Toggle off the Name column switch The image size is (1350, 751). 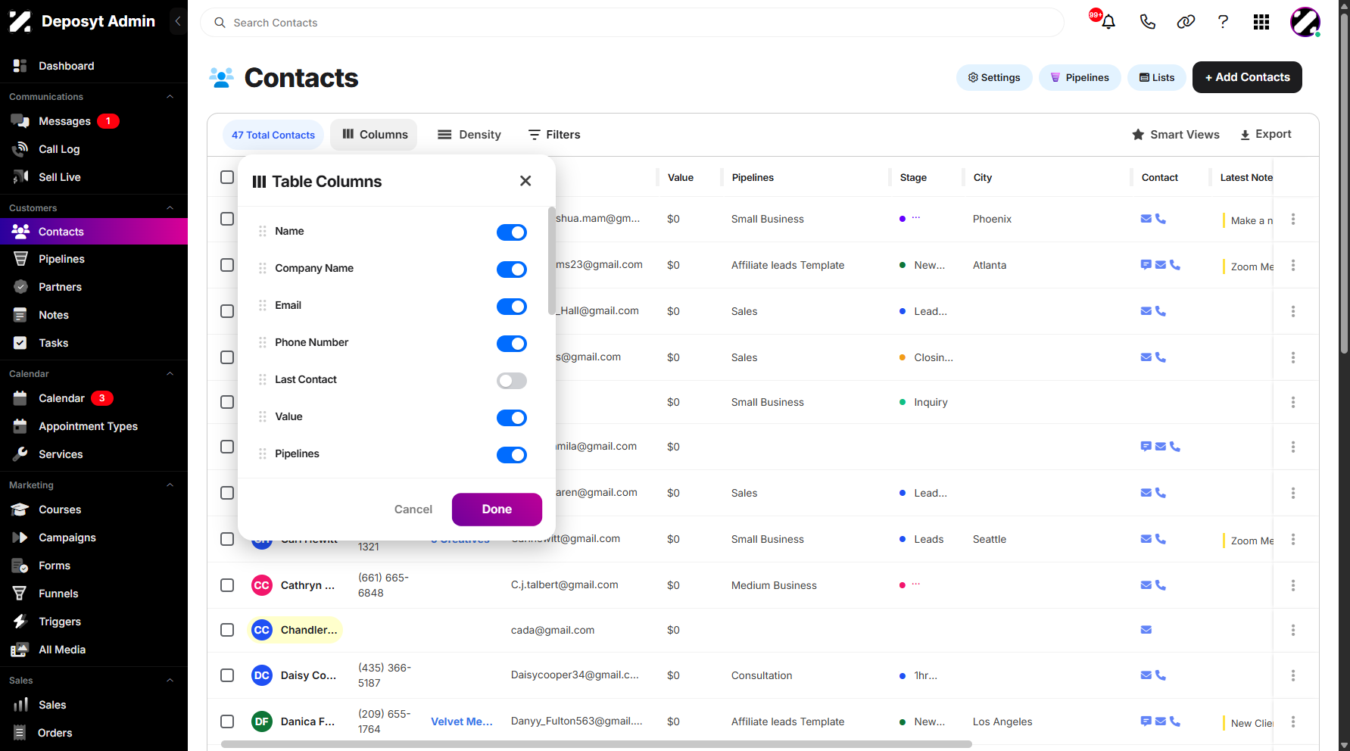pos(512,232)
